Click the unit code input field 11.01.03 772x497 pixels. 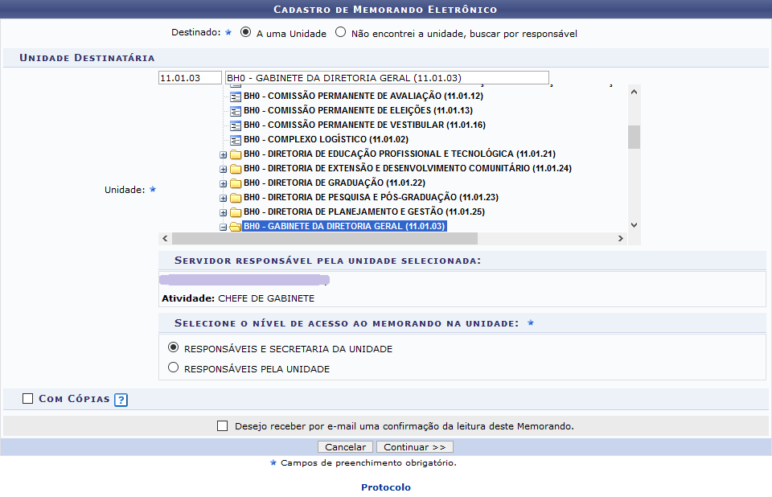[x=190, y=78]
